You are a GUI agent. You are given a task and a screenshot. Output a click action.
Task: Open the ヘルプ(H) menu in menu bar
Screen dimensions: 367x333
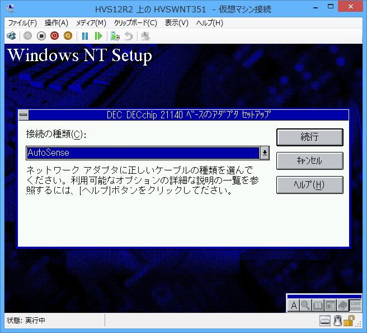[x=209, y=23]
